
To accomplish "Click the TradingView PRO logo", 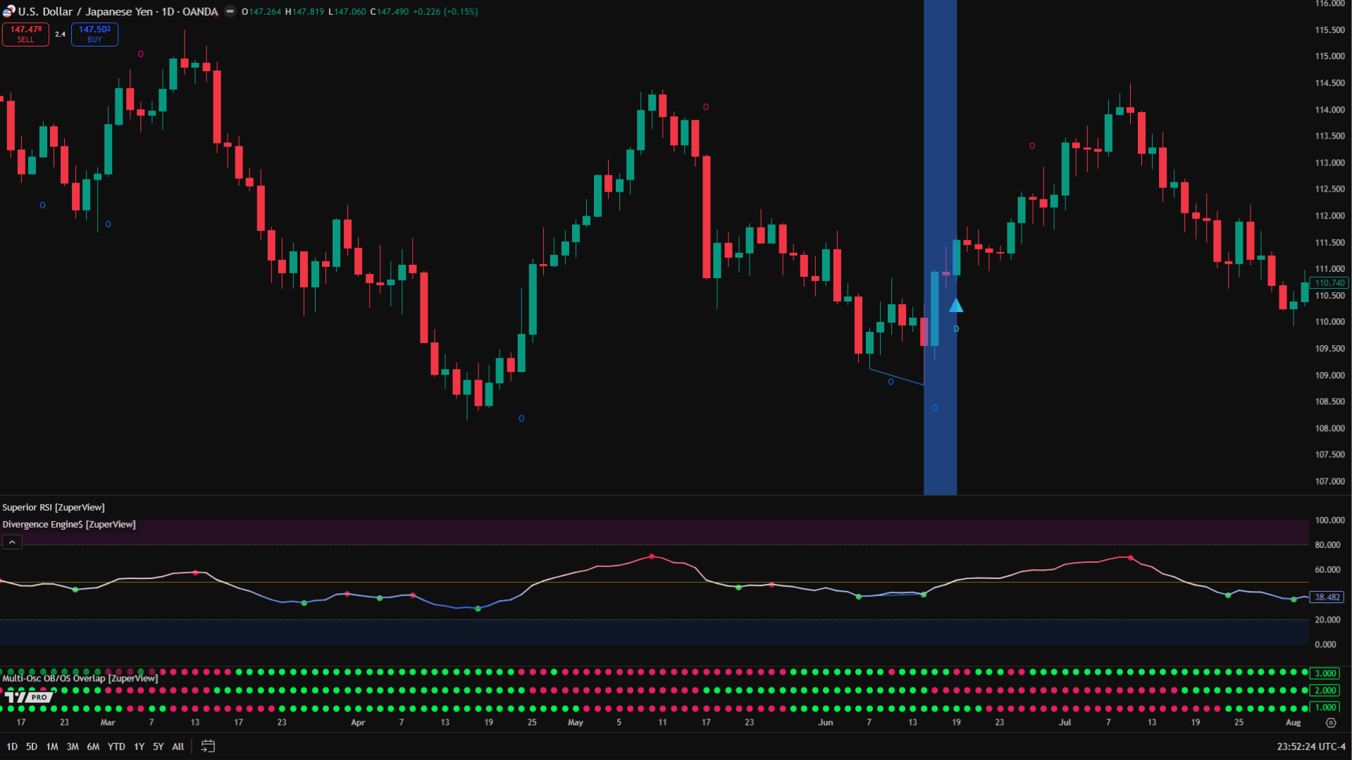I will pyautogui.click(x=28, y=697).
